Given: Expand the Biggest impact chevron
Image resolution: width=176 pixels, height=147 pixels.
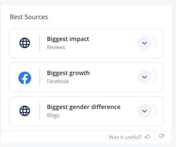Looking at the screenshot, I should click(x=145, y=43).
